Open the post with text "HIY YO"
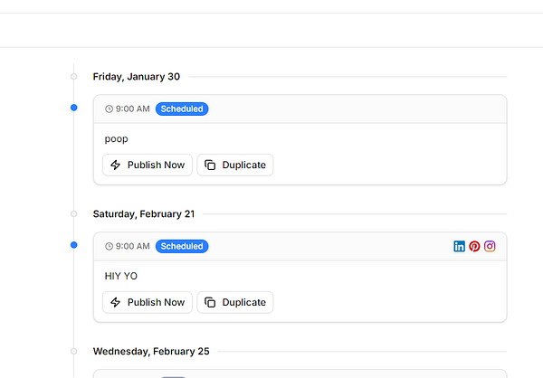The image size is (543, 378). [x=121, y=276]
